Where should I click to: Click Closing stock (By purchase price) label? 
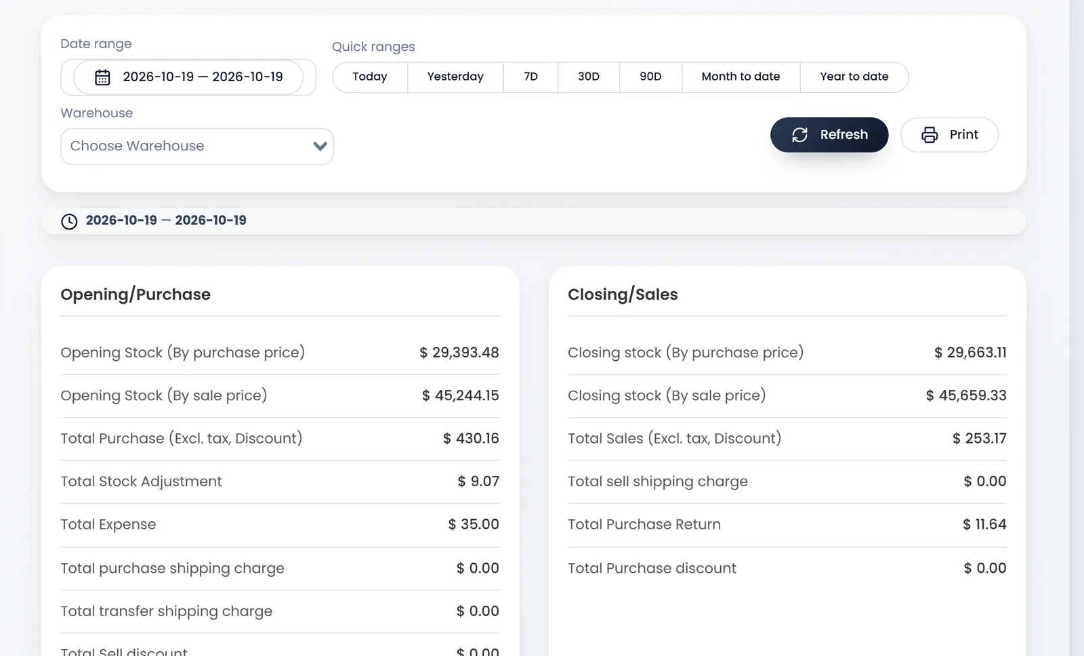click(x=686, y=353)
